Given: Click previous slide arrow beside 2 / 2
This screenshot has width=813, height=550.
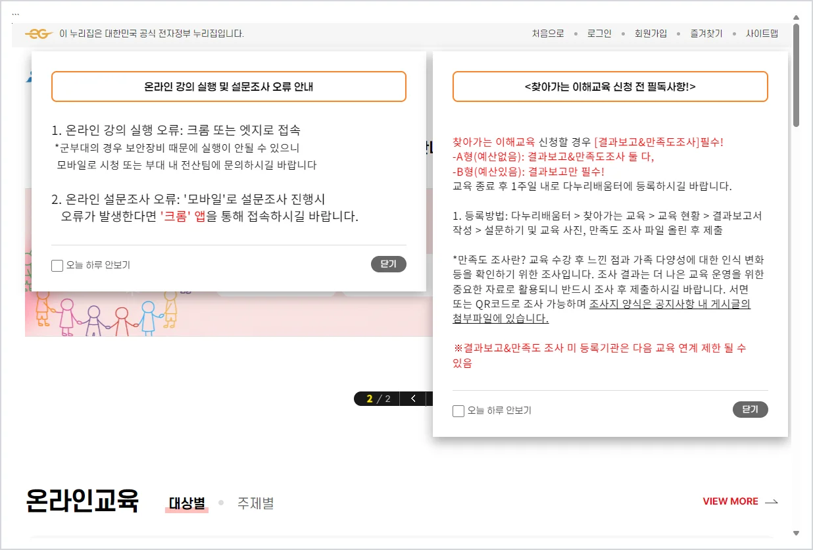Looking at the screenshot, I should (413, 399).
